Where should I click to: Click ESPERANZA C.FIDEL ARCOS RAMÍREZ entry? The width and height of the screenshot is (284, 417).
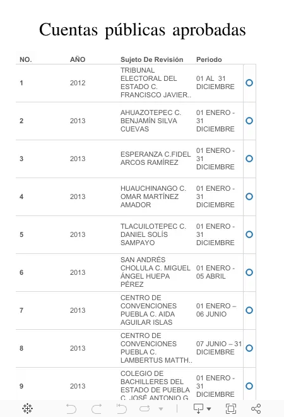[x=155, y=159]
